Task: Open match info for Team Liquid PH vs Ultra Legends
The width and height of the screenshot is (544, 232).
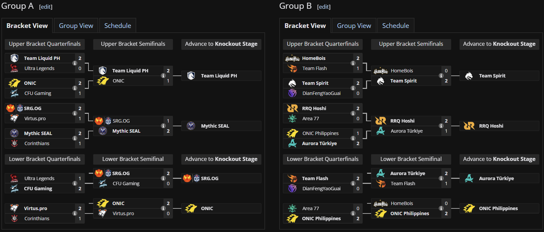Action: (75, 63)
